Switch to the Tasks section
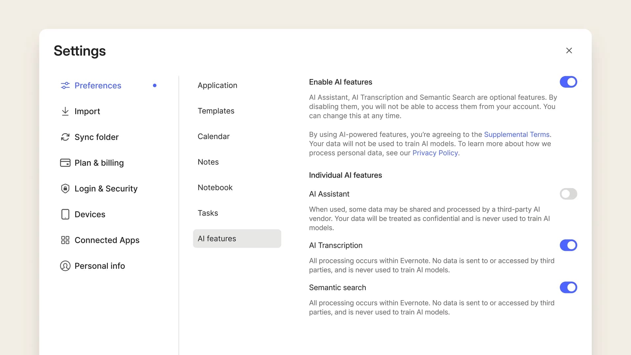The width and height of the screenshot is (631, 355). pos(208,213)
